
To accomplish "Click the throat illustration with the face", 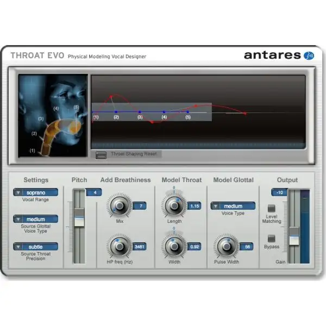I will [x=53, y=116].
